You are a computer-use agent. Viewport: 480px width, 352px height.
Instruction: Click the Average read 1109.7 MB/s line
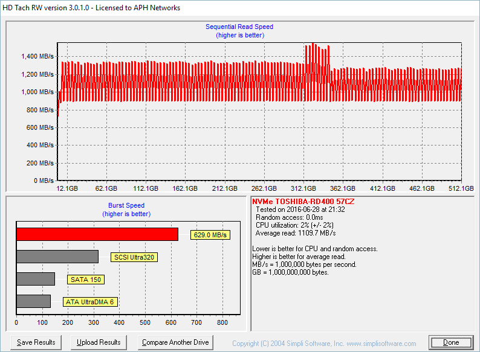click(x=296, y=233)
